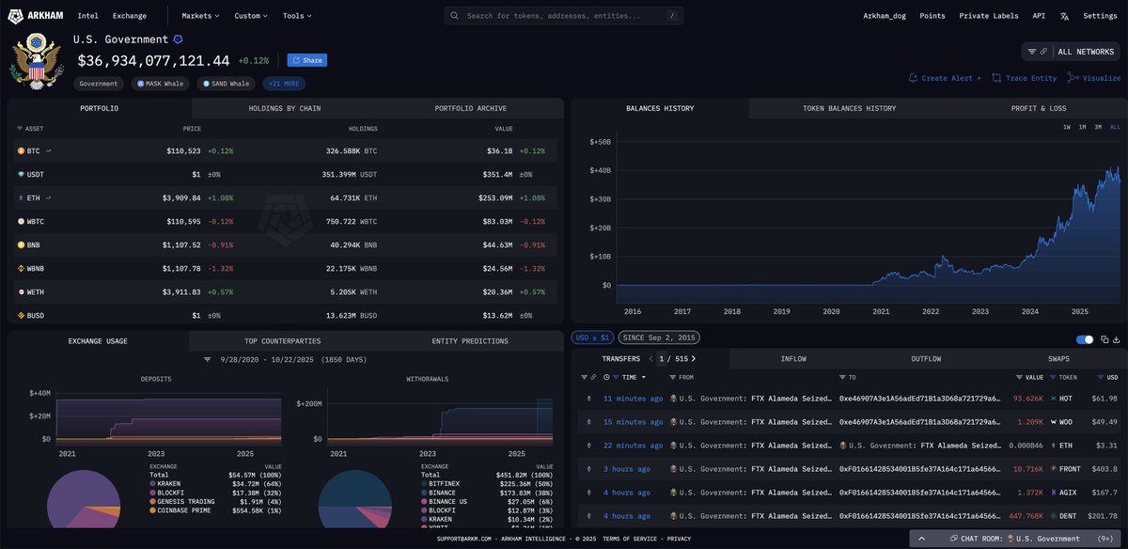Open the Points page
The height and width of the screenshot is (549, 1128).
coord(932,16)
